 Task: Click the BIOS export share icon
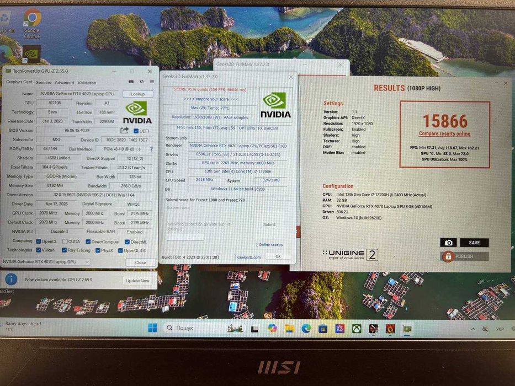(124, 131)
